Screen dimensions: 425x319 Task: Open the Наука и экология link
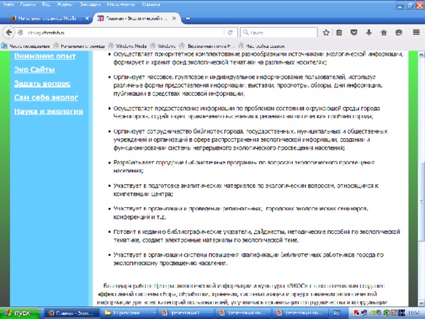click(x=48, y=111)
